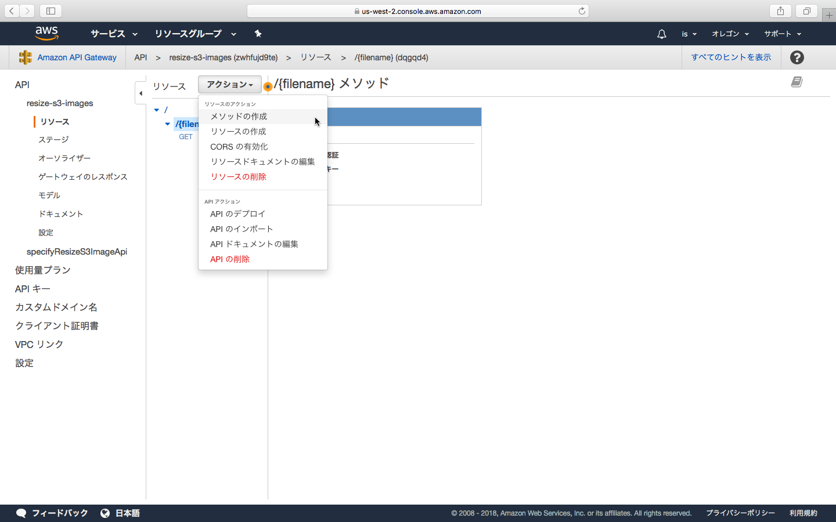This screenshot has height=522, width=836.
Task: Open the notifications bell
Action: 661,34
